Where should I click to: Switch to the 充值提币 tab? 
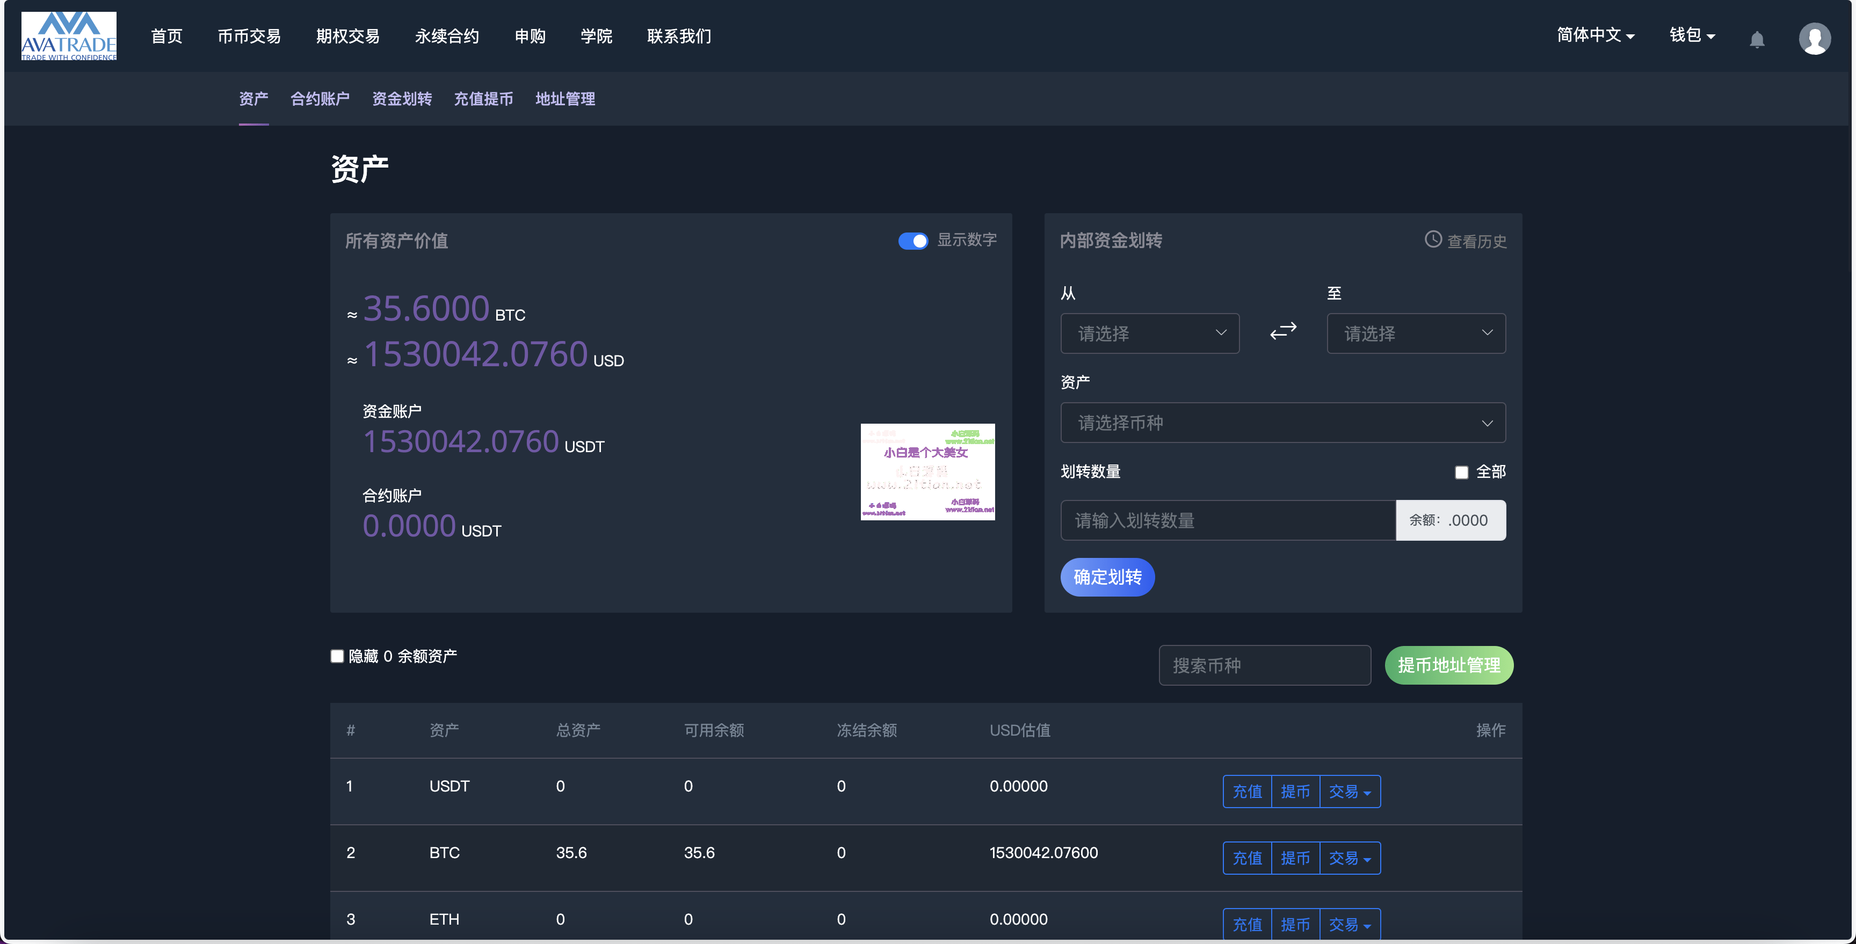483,99
